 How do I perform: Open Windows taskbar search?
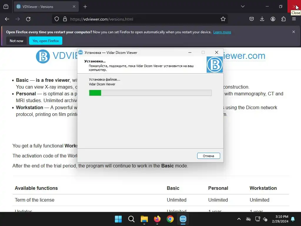pos(131,219)
